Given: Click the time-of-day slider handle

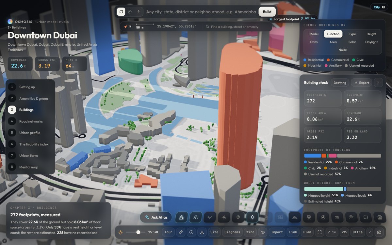Looking at the screenshot, I should point(138,232).
